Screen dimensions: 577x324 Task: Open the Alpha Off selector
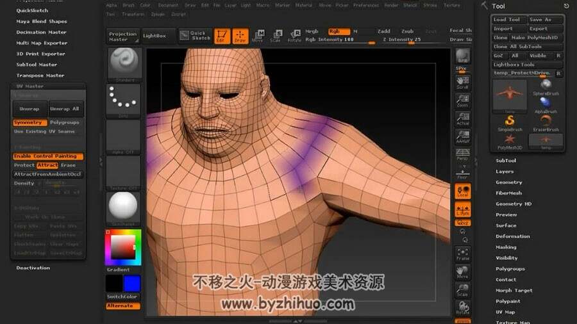(x=124, y=136)
